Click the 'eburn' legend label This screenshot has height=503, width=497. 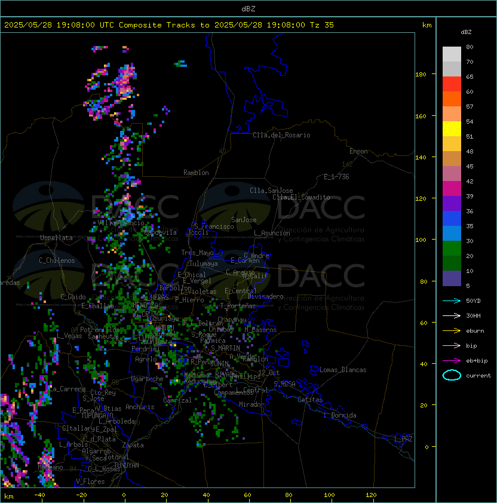pyautogui.click(x=475, y=331)
